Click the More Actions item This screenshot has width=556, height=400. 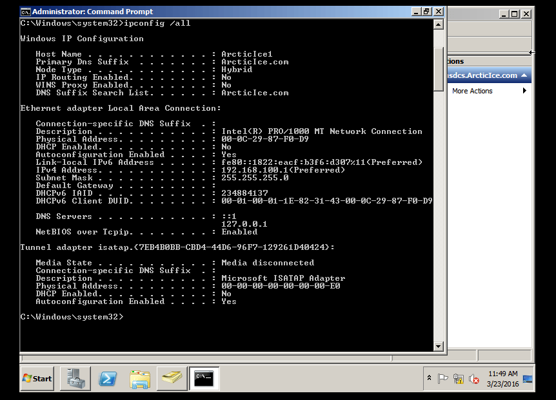click(x=472, y=91)
